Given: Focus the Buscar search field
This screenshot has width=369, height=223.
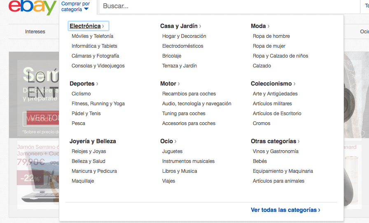Looking at the screenshot, I should [229, 6].
